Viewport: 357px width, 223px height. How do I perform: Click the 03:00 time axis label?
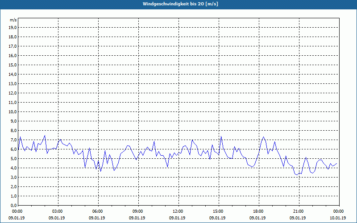point(58,211)
